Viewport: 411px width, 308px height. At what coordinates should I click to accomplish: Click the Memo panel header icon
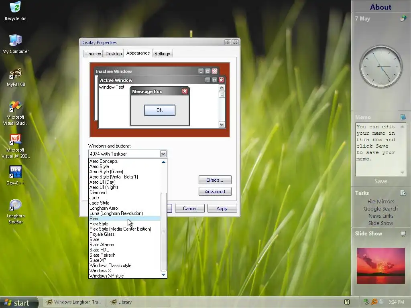(403, 117)
